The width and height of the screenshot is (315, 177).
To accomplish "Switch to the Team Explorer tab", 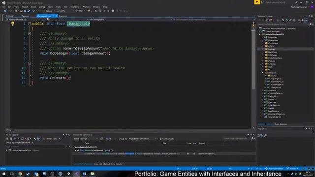I will point(281,124).
